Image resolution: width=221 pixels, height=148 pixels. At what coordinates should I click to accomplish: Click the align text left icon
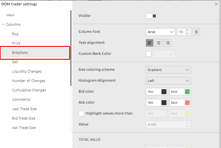click(x=150, y=43)
